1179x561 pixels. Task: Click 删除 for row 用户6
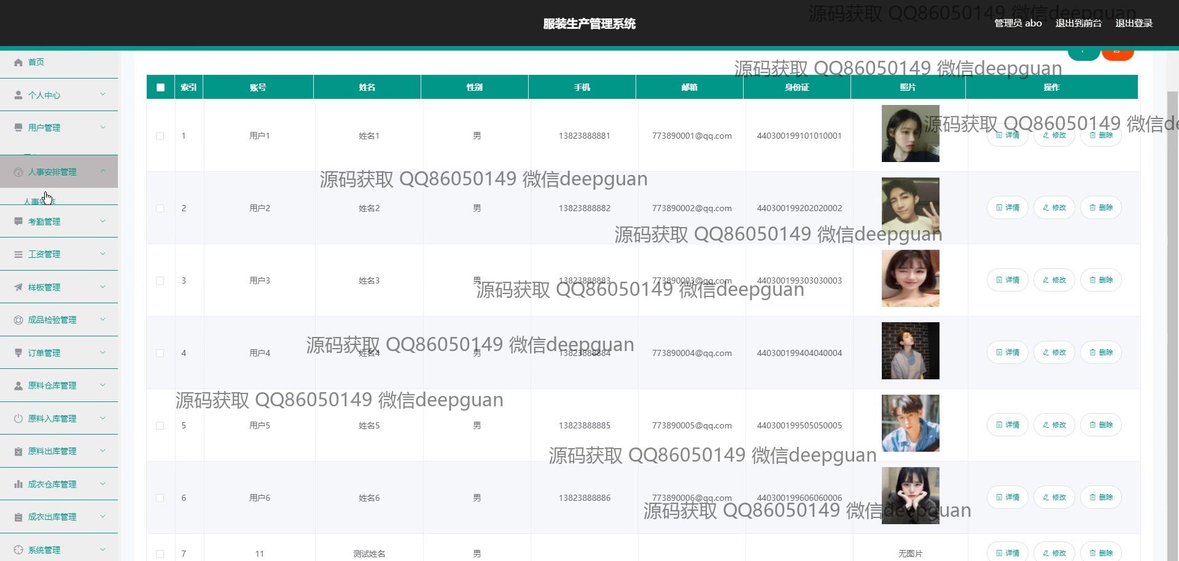coord(1101,497)
